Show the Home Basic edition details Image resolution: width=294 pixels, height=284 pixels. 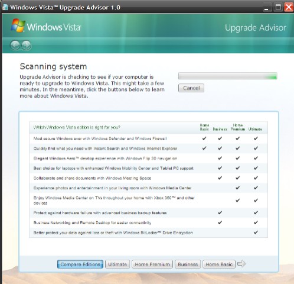[x=219, y=264]
